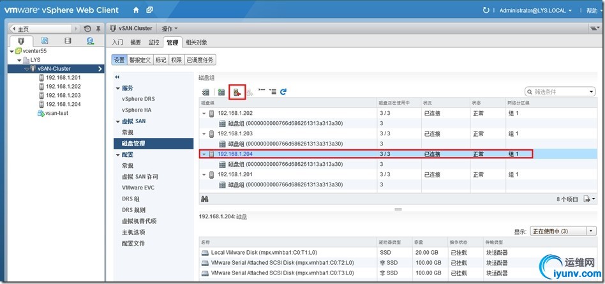Sort by the 网络分区组 column header

pos(551,103)
